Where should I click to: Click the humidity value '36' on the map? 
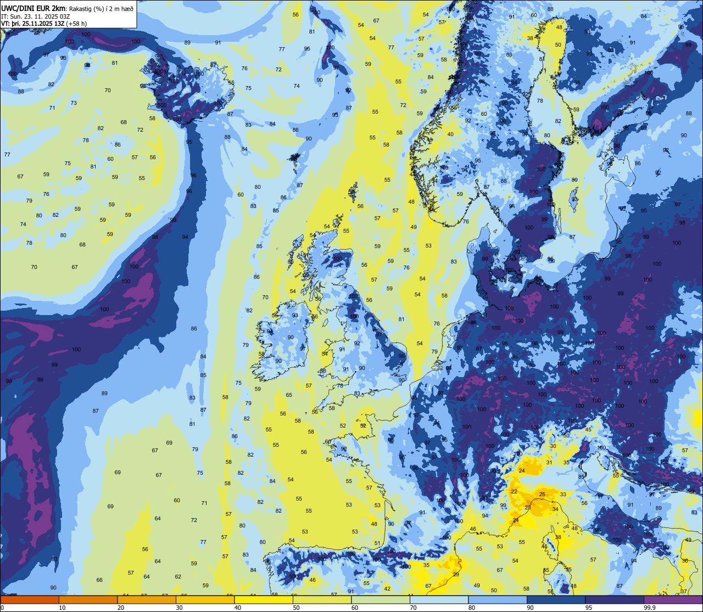pyautogui.click(x=684, y=560)
